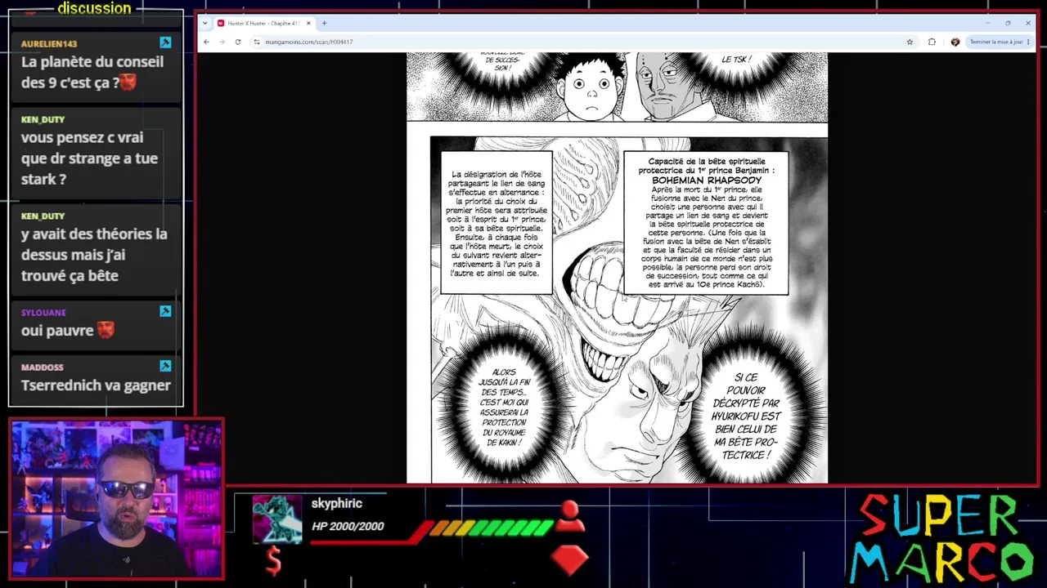Click the red dollar sign icon

[274, 561]
